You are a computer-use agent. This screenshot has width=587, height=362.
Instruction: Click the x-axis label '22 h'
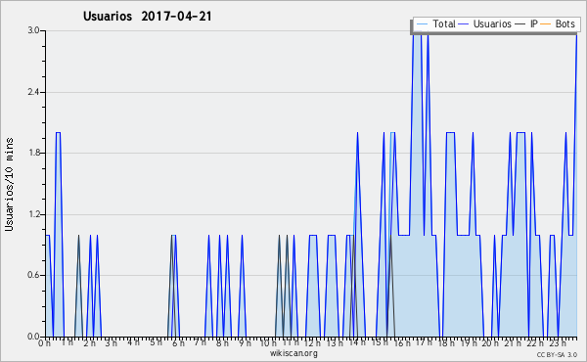(x=534, y=342)
